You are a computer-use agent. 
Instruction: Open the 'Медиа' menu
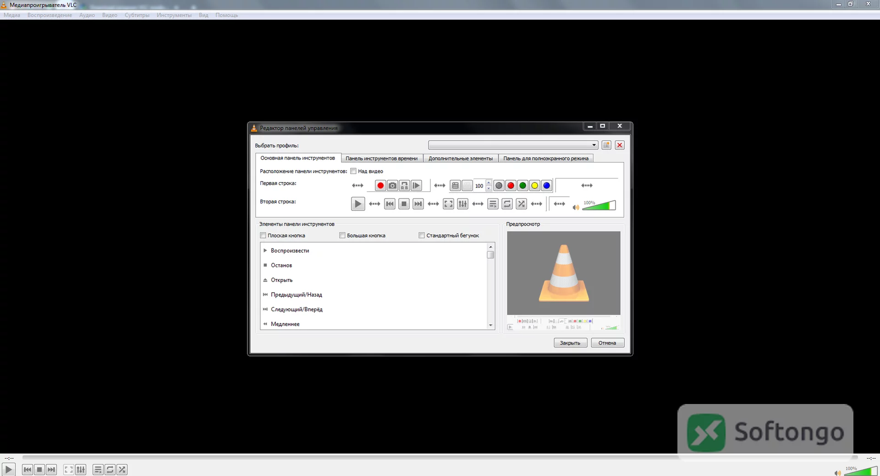[x=12, y=15]
